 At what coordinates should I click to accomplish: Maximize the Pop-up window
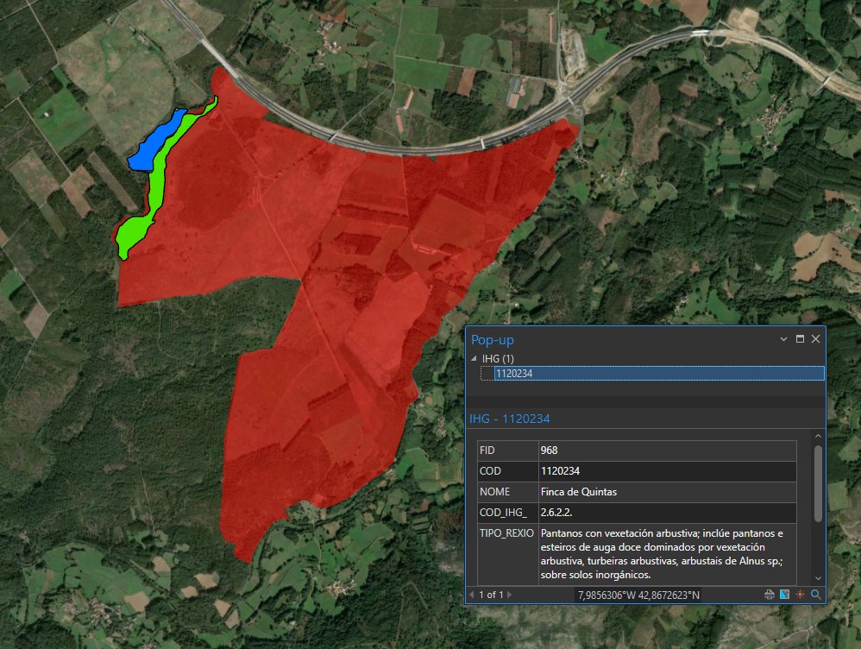pyautogui.click(x=800, y=339)
